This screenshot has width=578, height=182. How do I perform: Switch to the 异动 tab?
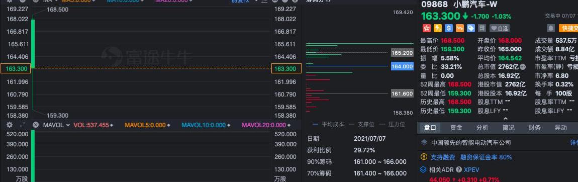[x=561, y=128]
